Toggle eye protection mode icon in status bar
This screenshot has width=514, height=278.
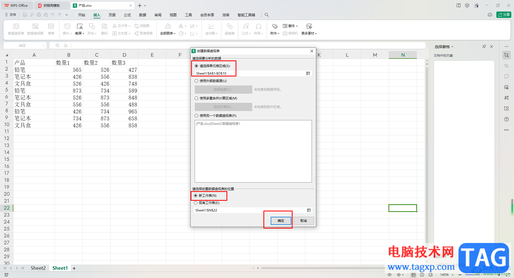(x=390, y=275)
